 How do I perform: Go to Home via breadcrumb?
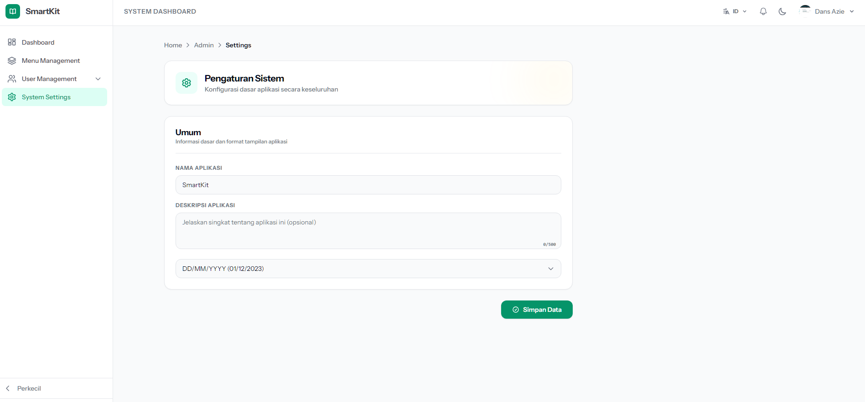tap(173, 45)
